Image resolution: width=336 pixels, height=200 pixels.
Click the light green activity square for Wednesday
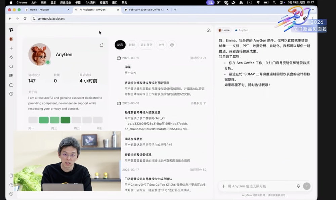55,120
